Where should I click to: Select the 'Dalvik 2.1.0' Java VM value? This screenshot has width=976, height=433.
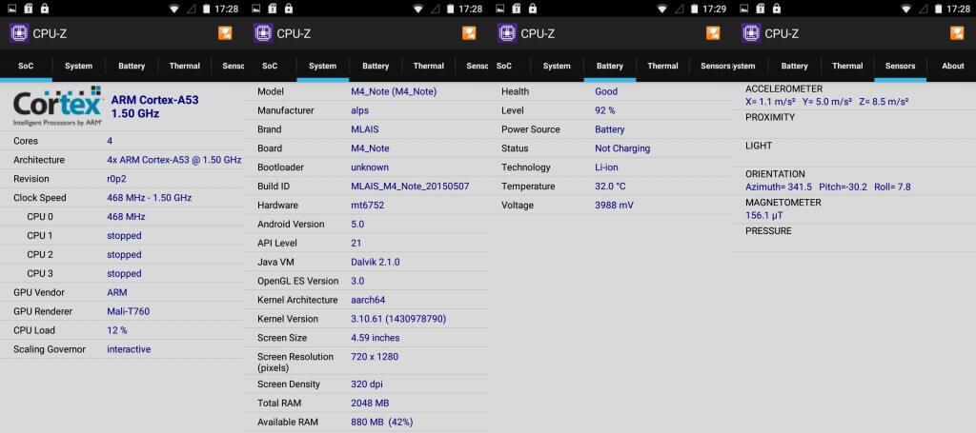coord(376,262)
